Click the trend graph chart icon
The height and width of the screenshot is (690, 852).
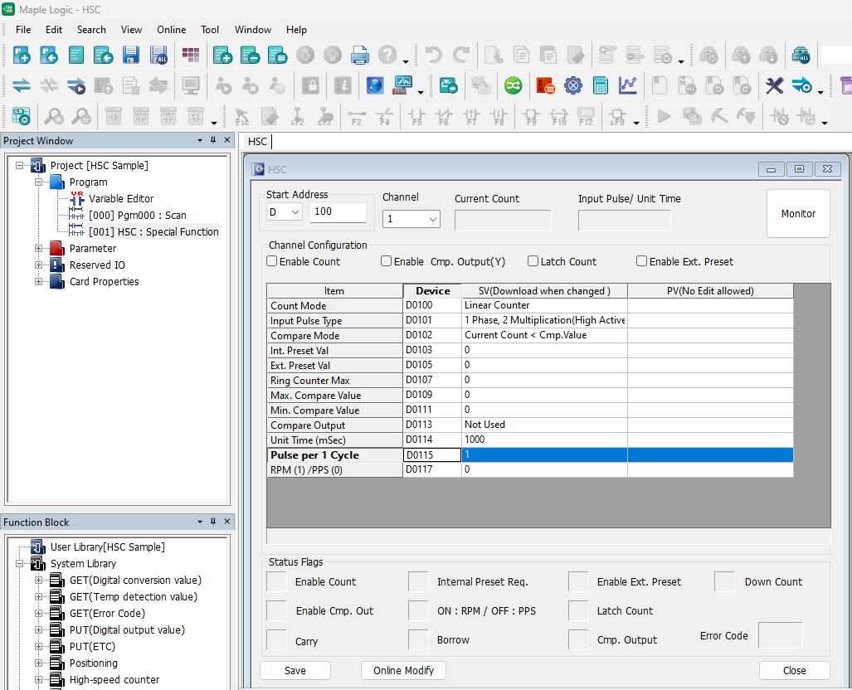(628, 86)
